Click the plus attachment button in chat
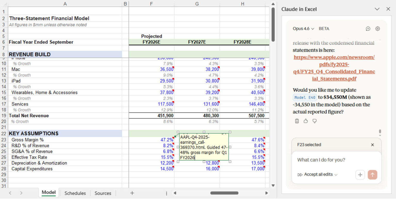 coord(360,175)
